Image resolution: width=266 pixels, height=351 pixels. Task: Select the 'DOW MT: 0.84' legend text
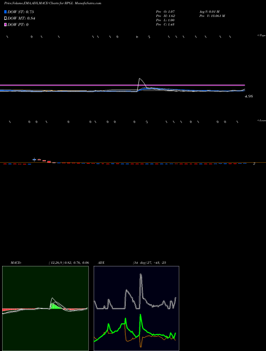coord(21,19)
